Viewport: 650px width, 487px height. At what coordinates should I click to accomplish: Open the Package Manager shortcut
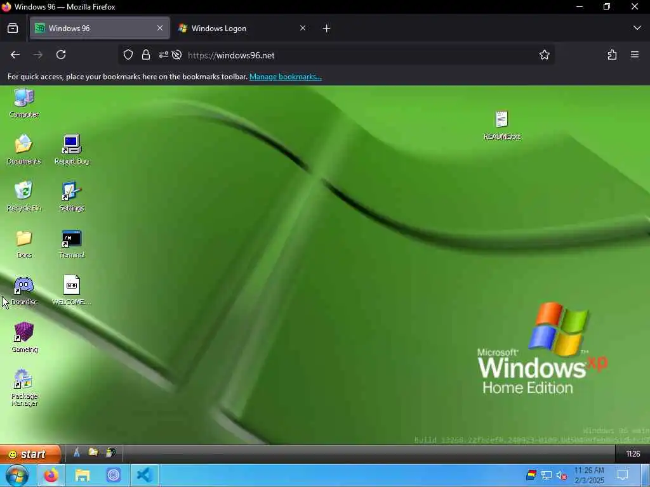(24, 387)
